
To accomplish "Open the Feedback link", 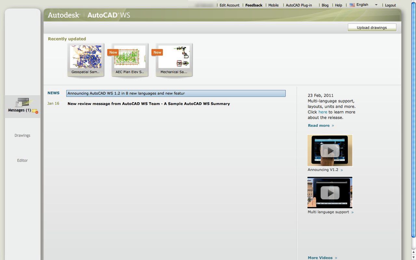I will 254,5.
